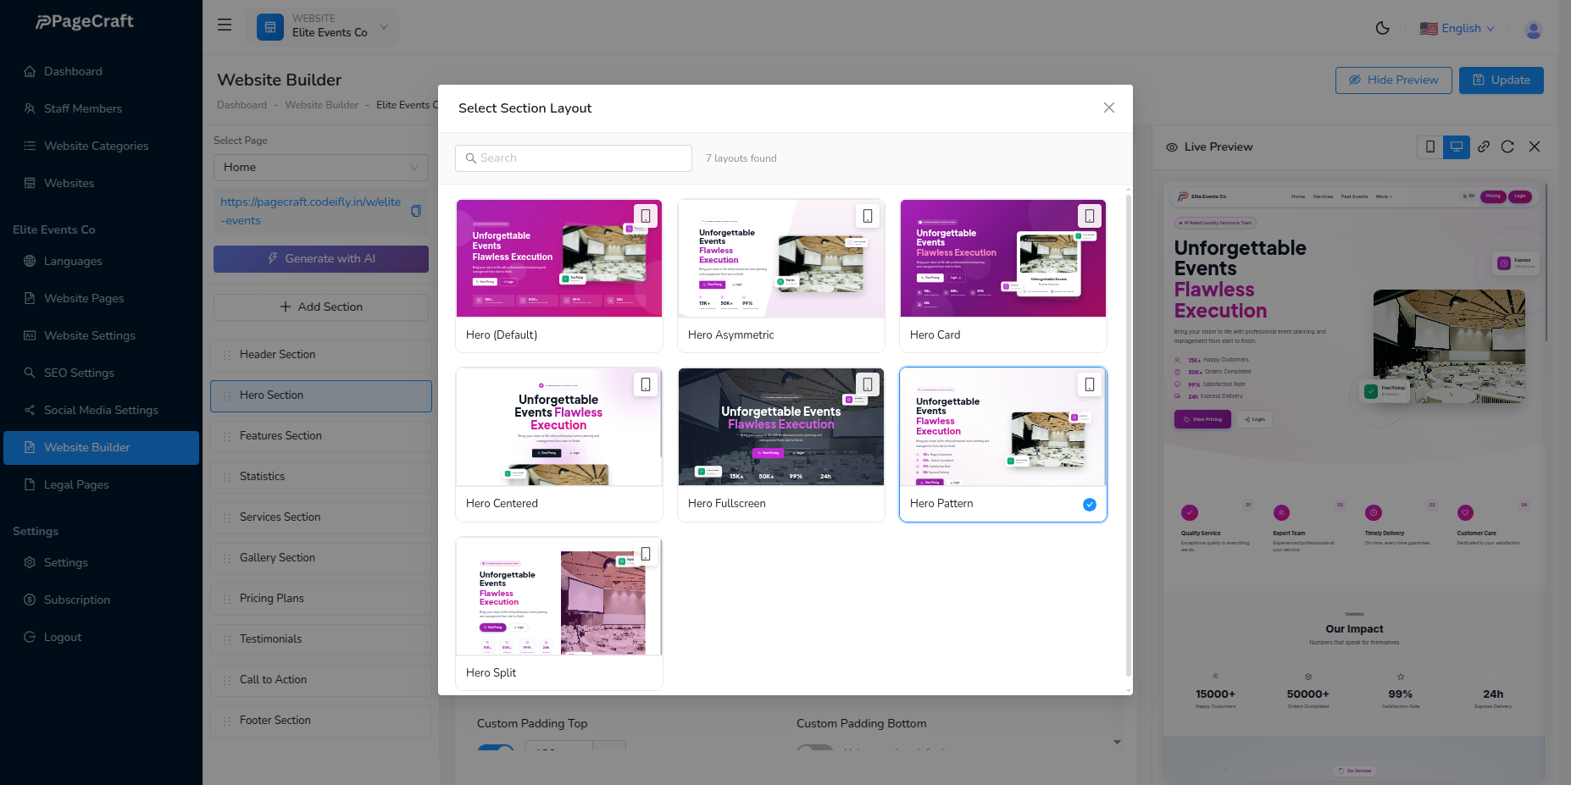Copy the website URL icon
This screenshot has height=785, width=1571.
pyautogui.click(x=416, y=211)
